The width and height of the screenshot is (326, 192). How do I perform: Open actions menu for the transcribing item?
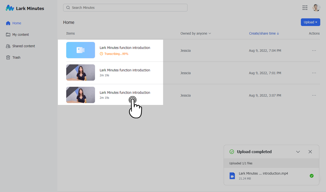(x=314, y=51)
